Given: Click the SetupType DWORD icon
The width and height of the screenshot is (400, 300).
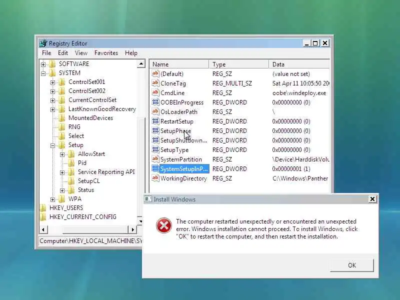Looking at the screenshot, I should [x=155, y=149].
